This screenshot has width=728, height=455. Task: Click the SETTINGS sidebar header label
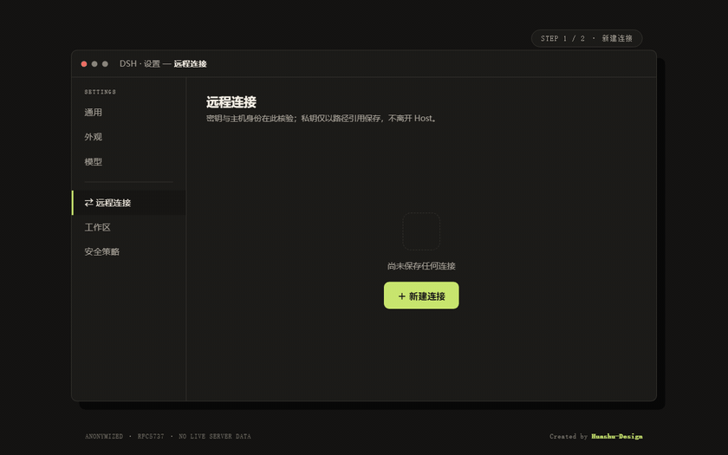[101, 92]
